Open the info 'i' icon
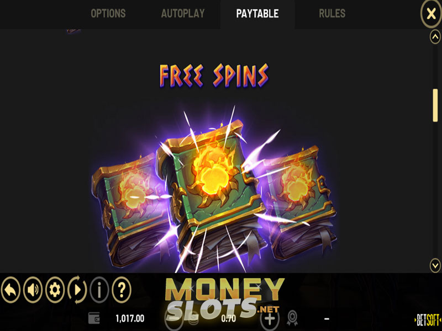 point(99,290)
